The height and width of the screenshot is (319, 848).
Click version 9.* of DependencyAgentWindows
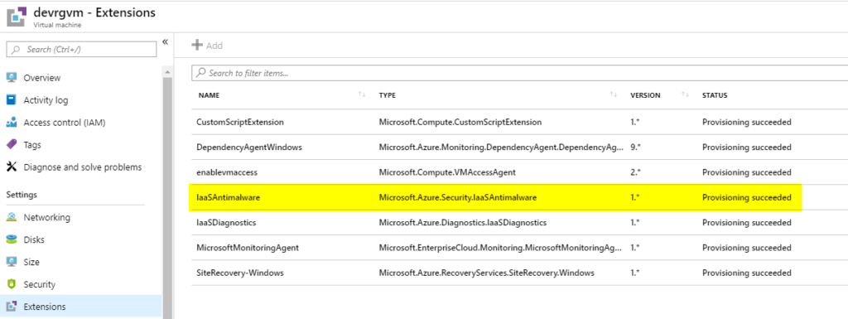(635, 147)
